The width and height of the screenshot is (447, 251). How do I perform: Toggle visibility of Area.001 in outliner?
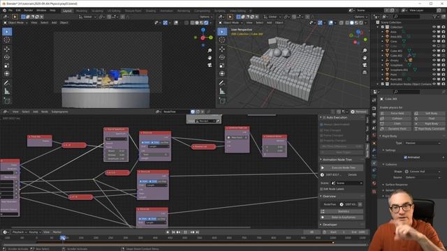click(434, 36)
